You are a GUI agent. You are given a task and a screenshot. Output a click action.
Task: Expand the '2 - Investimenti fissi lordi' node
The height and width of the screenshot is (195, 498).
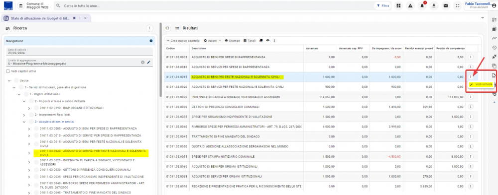point(24,115)
